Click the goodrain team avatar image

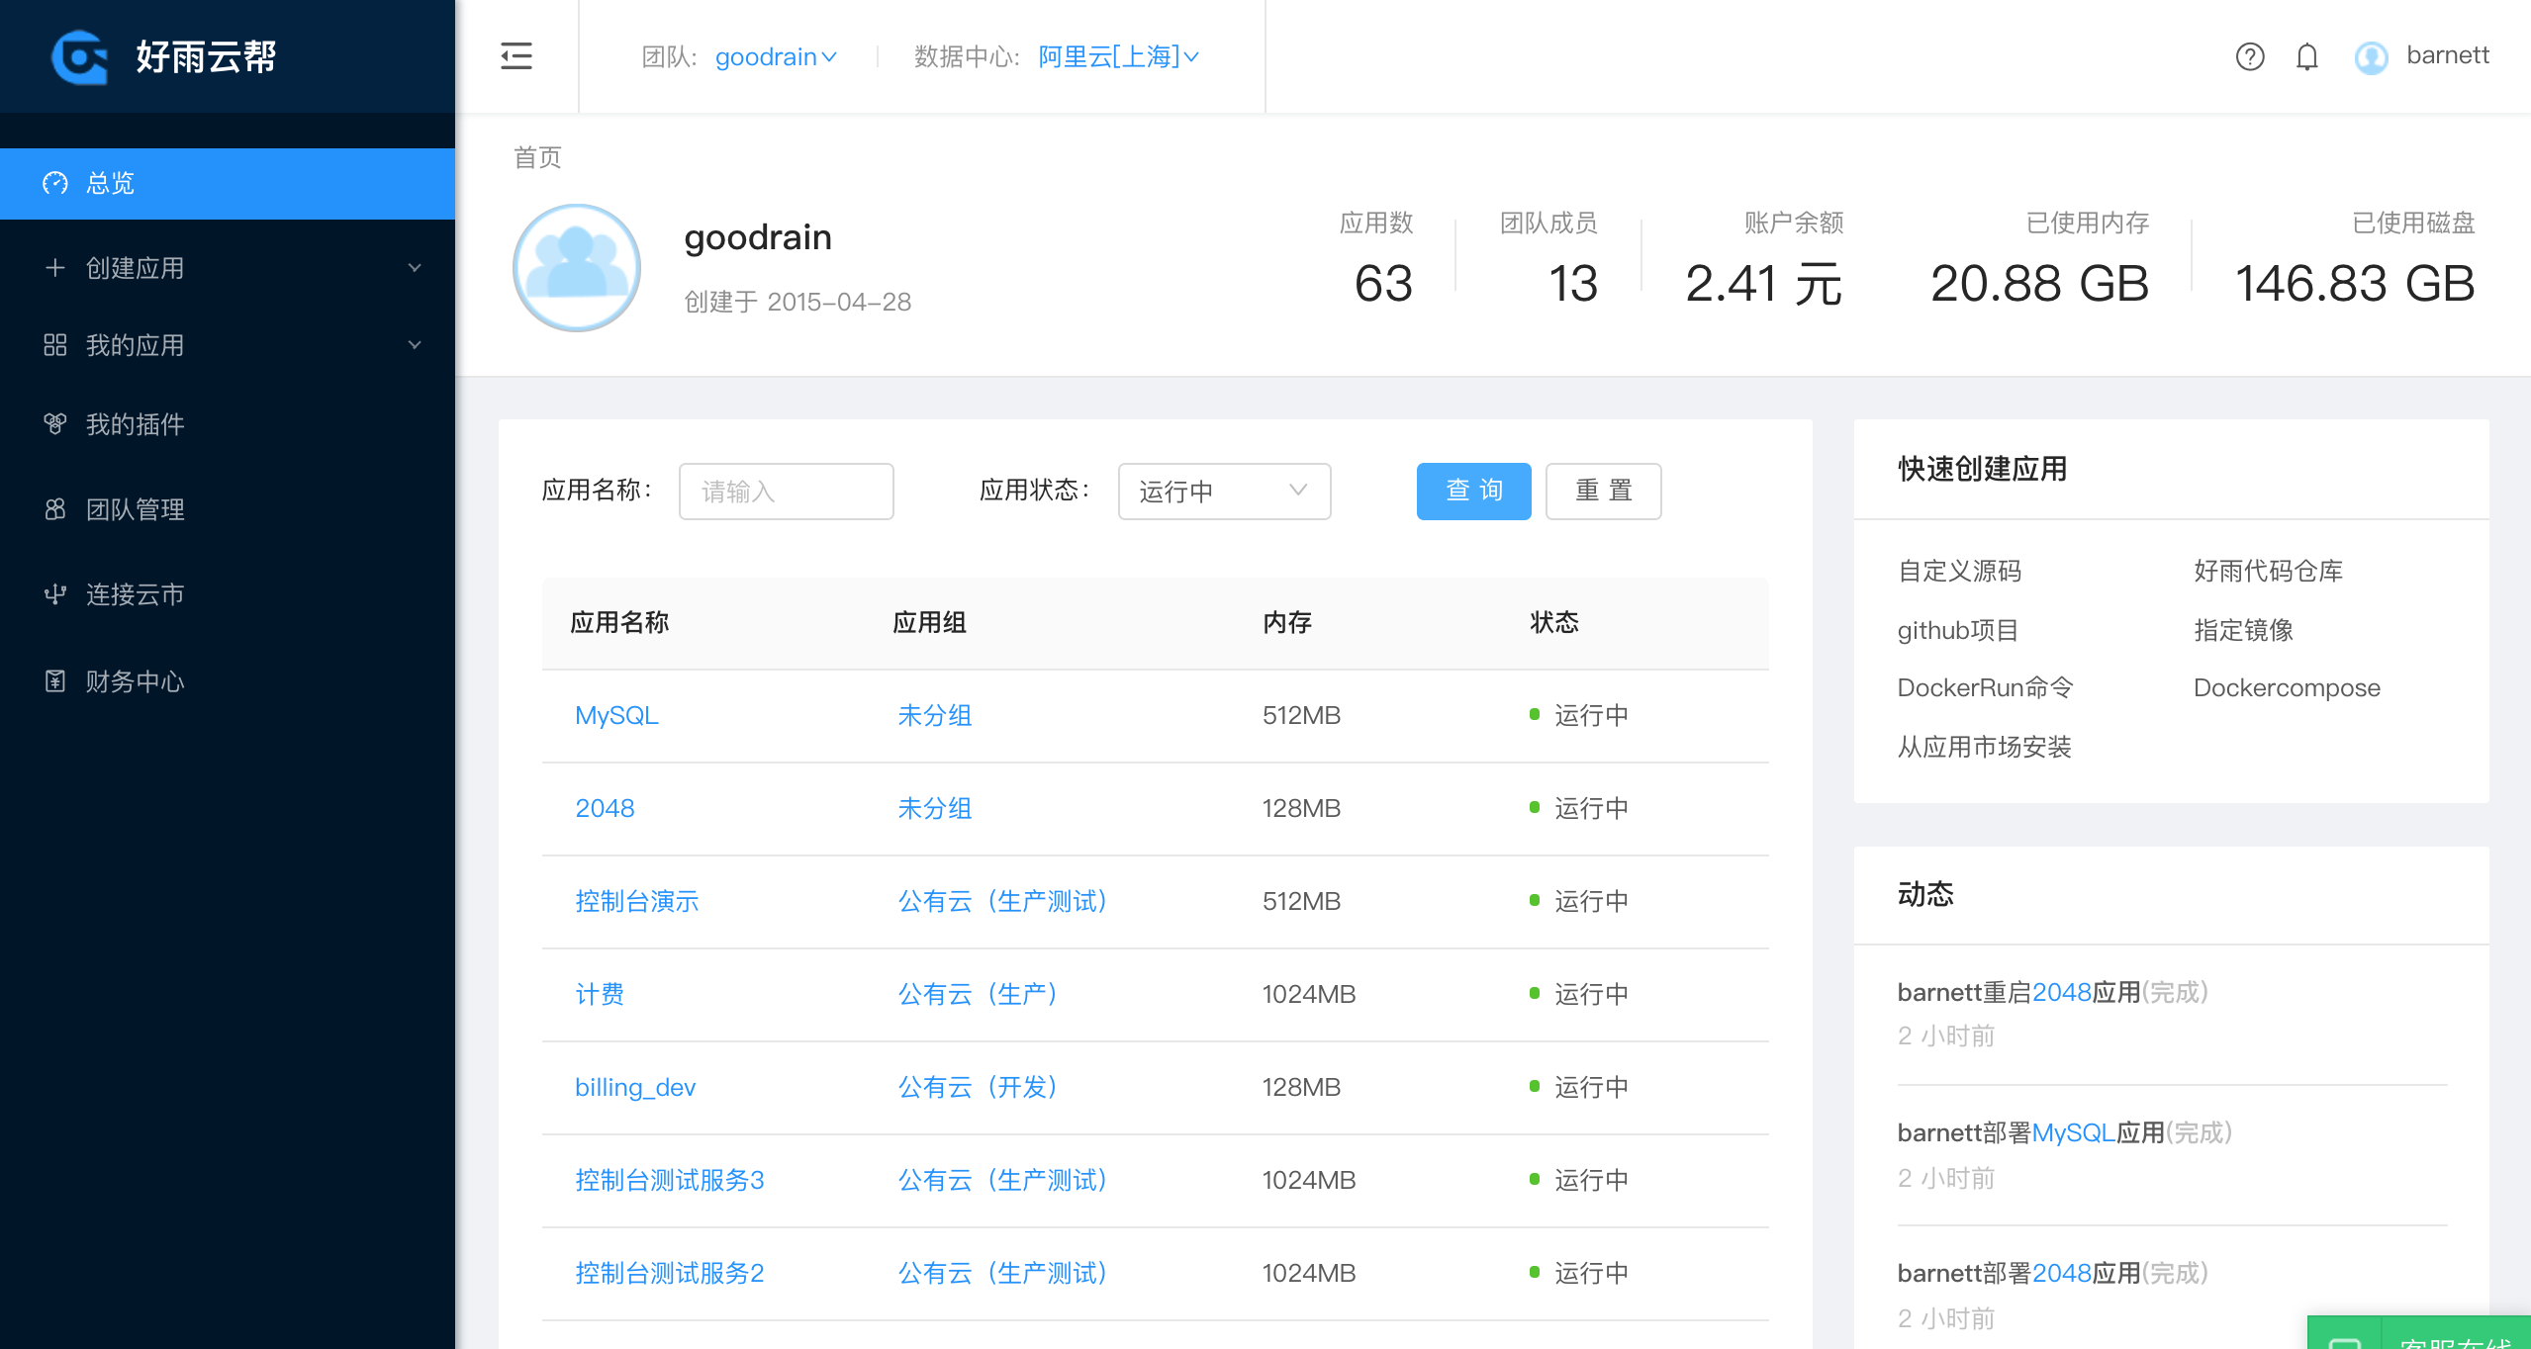(x=577, y=268)
